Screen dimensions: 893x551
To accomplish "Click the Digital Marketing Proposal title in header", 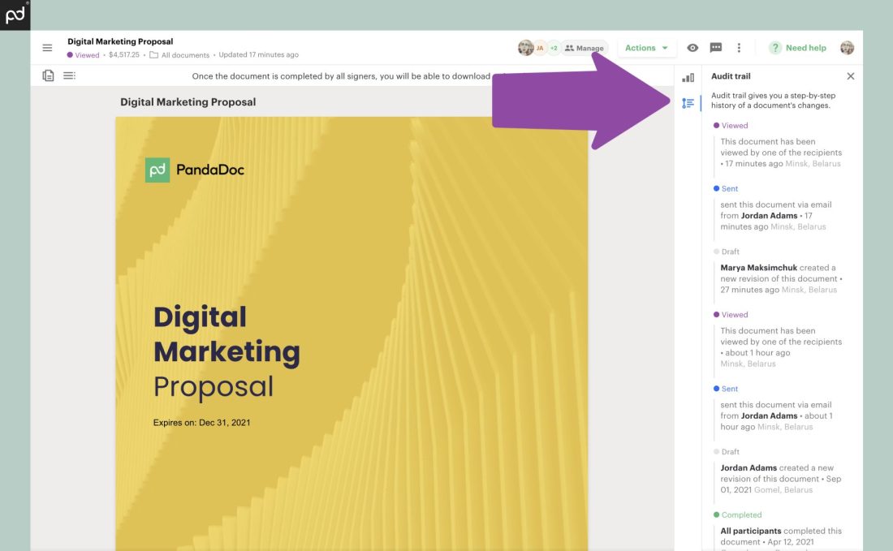I will [x=120, y=41].
